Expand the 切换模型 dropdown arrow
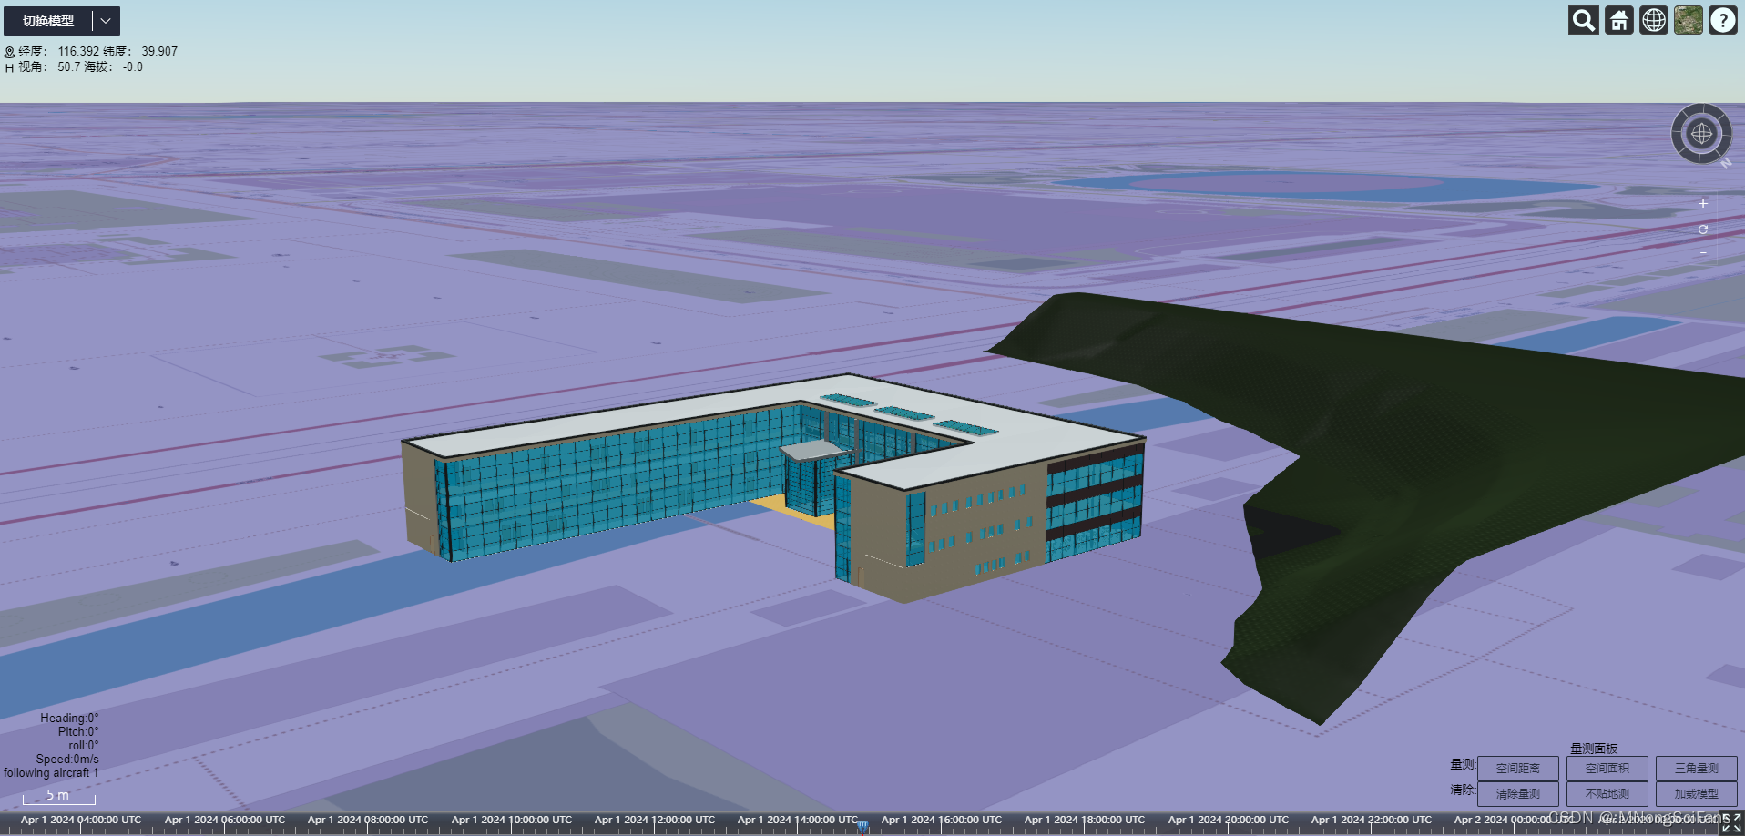Screen dimensions: 1745x836 coord(106,20)
